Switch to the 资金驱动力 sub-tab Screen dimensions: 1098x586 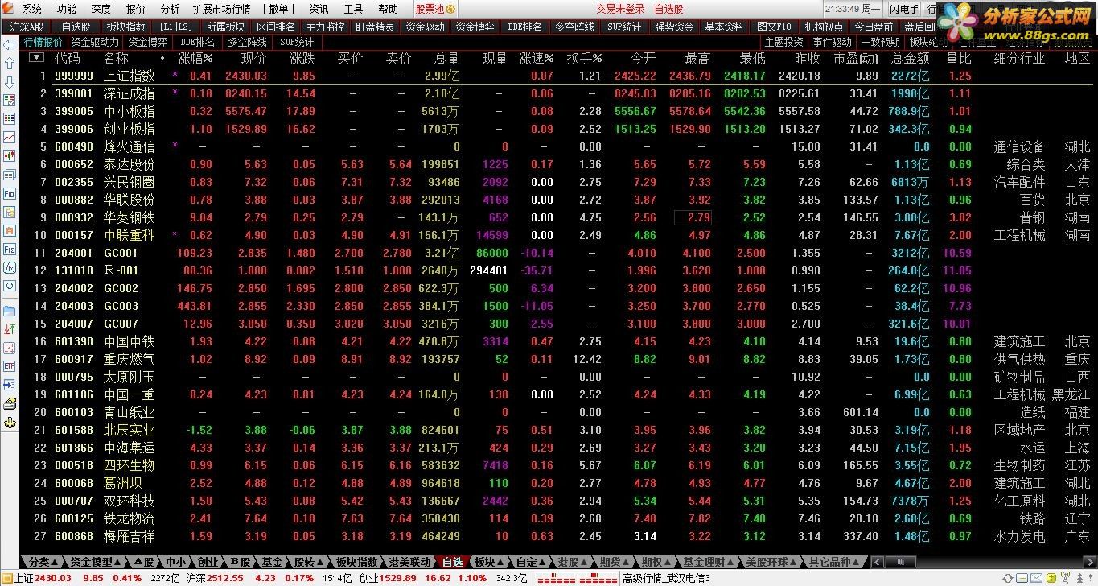[95, 43]
